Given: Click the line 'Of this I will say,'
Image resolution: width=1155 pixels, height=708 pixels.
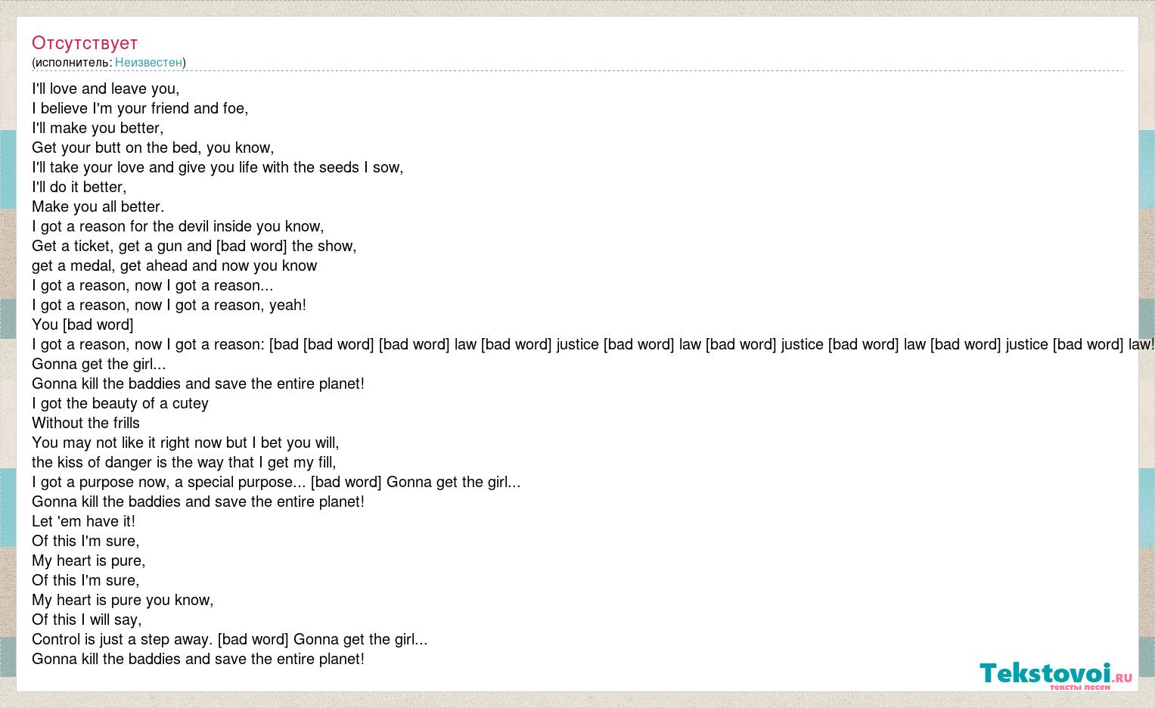Looking at the screenshot, I should (87, 619).
